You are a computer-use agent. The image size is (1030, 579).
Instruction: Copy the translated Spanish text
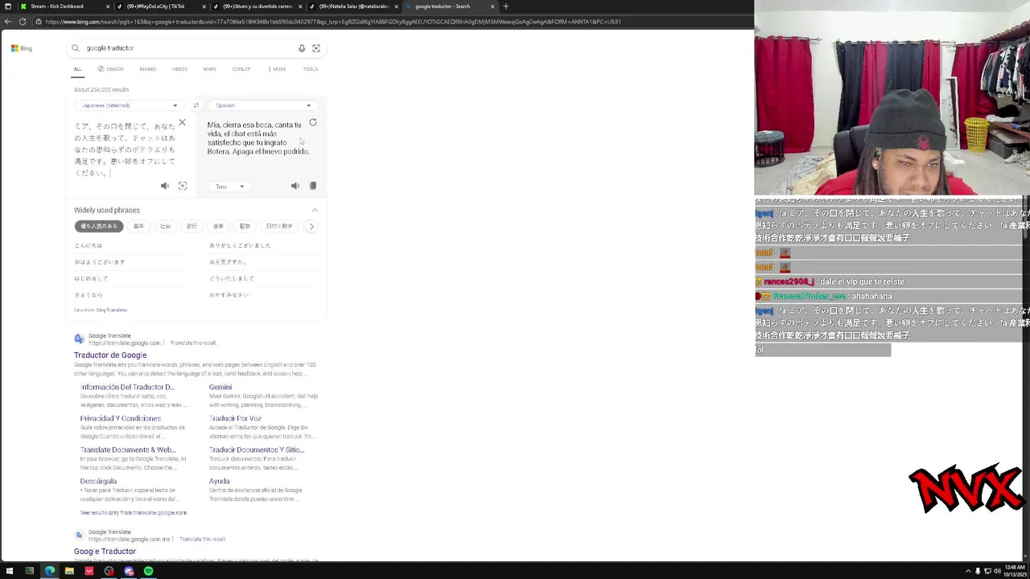pyautogui.click(x=313, y=186)
